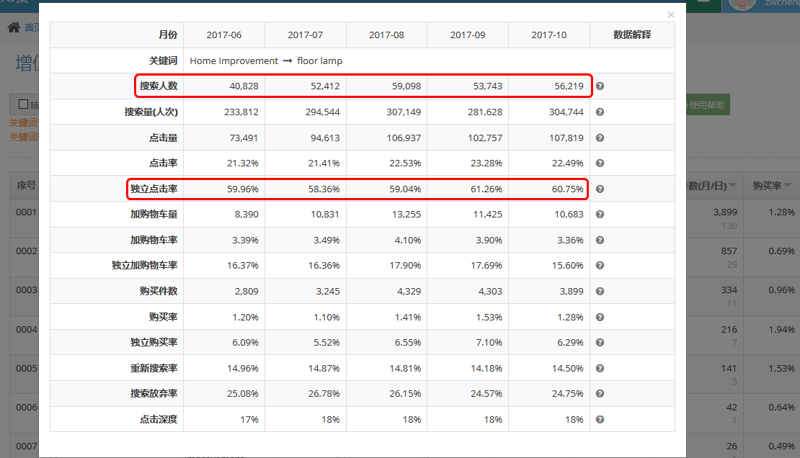This screenshot has width=800, height=458.
Task: Click the 59,098 search users value
Action: click(406, 86)
